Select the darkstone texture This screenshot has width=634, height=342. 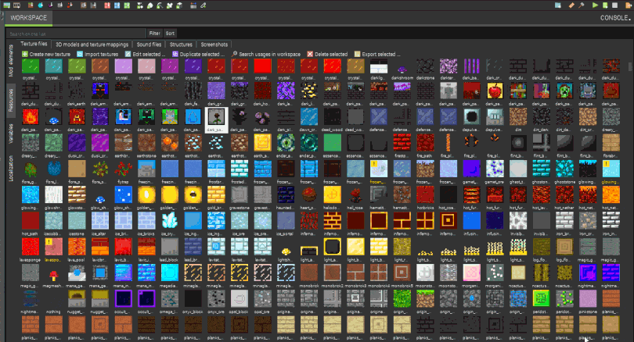click(x=425, y=69)
